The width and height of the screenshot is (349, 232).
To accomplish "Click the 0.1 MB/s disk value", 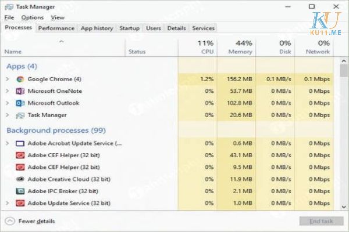I will (279, 79).
